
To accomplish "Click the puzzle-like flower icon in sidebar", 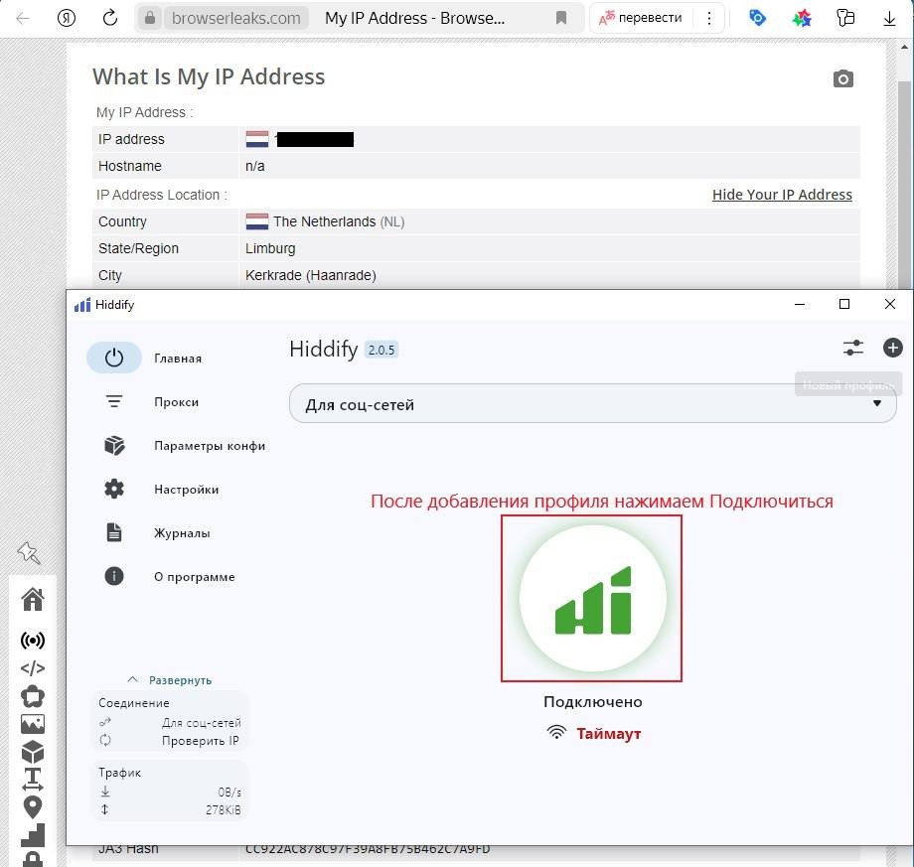I will coord(33,696).
